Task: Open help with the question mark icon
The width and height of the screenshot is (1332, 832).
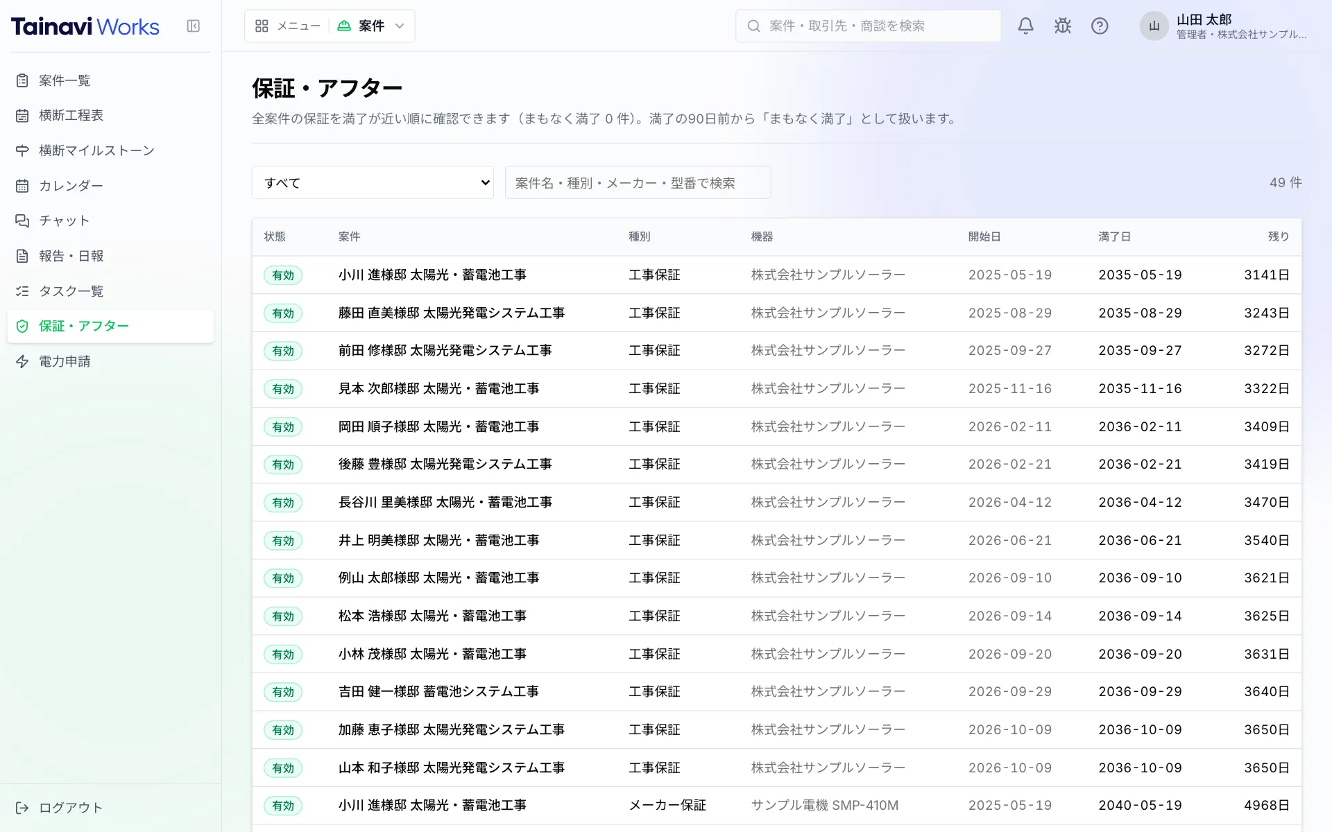Action: coord(1100,26)
